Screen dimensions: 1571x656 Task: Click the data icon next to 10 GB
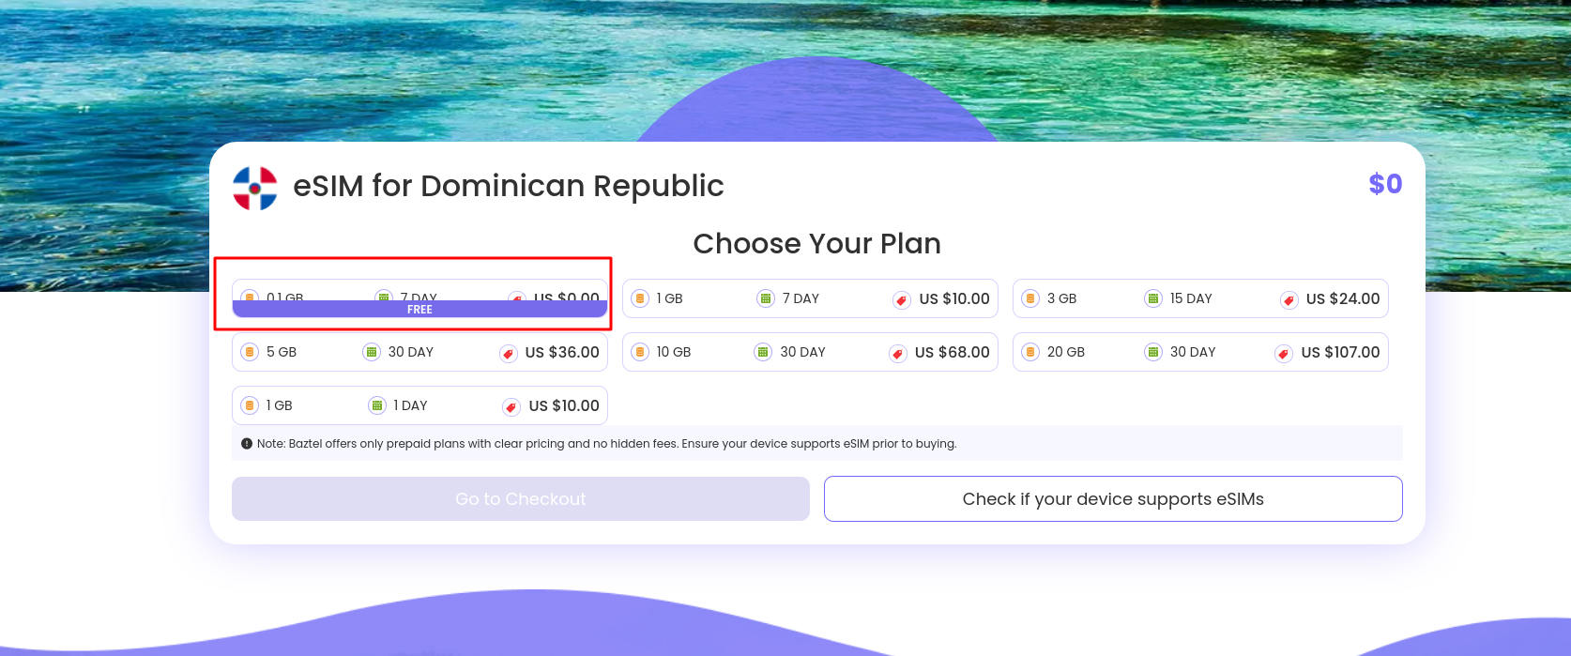click(x=640, y=352)
